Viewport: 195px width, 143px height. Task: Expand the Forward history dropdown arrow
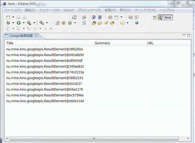(x=51, y=29)
